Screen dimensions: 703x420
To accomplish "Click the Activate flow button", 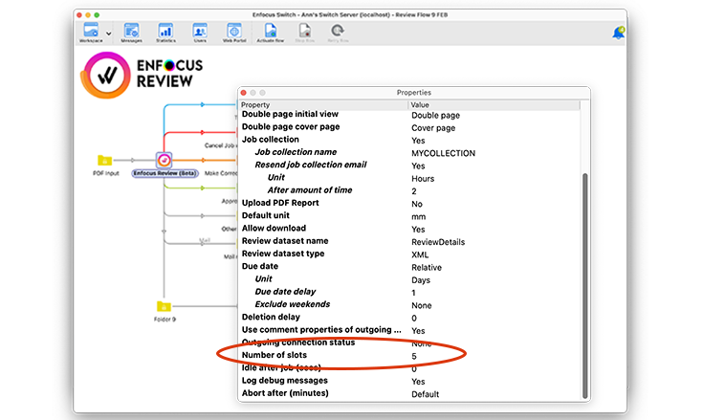I will (271, 33).
